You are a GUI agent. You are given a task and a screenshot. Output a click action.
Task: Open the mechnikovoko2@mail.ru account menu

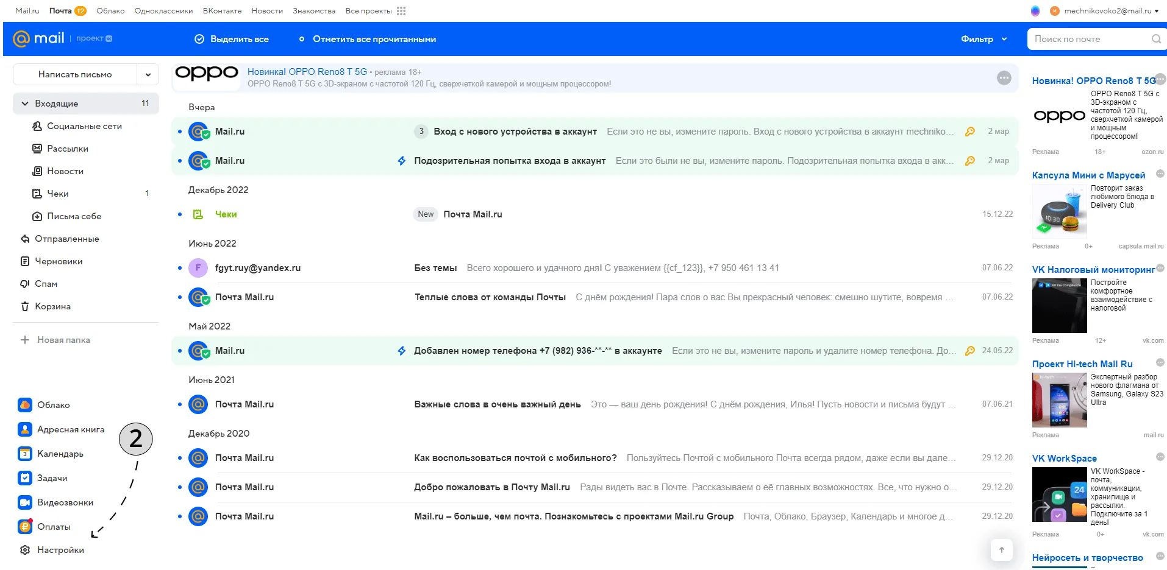point(1111,11)
